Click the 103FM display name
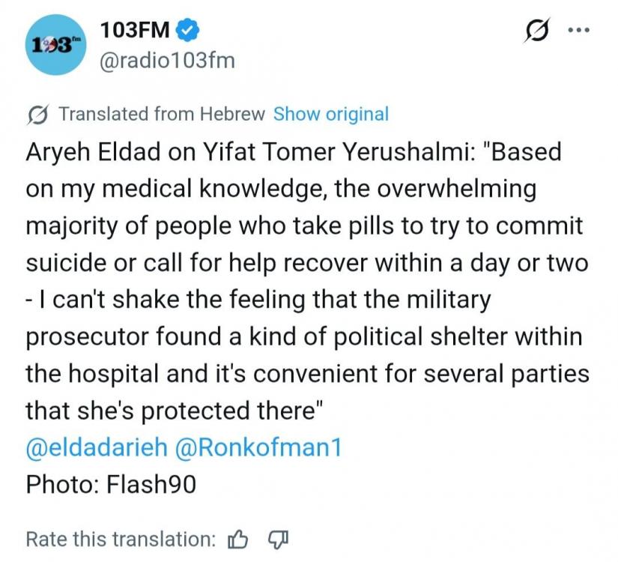This screenshot has width=618, height=562. pos(135,31)
